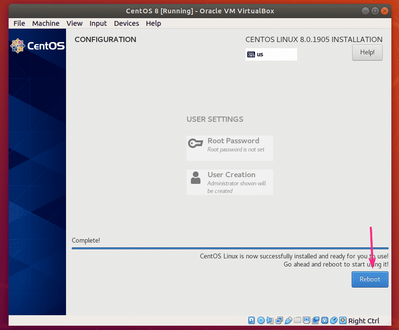Click the hard disk activity status icon
Screen dimensions: 399x330
[x=252, y=320]
